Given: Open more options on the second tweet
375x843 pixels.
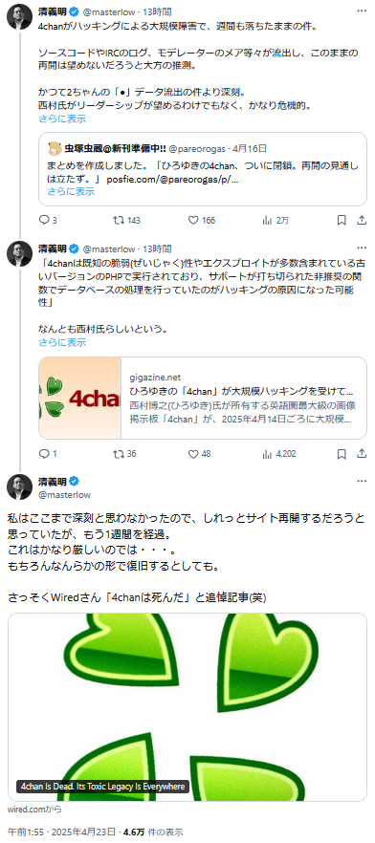Looking at the screenshot, I should pyautogui.click(x=363, y=249).
